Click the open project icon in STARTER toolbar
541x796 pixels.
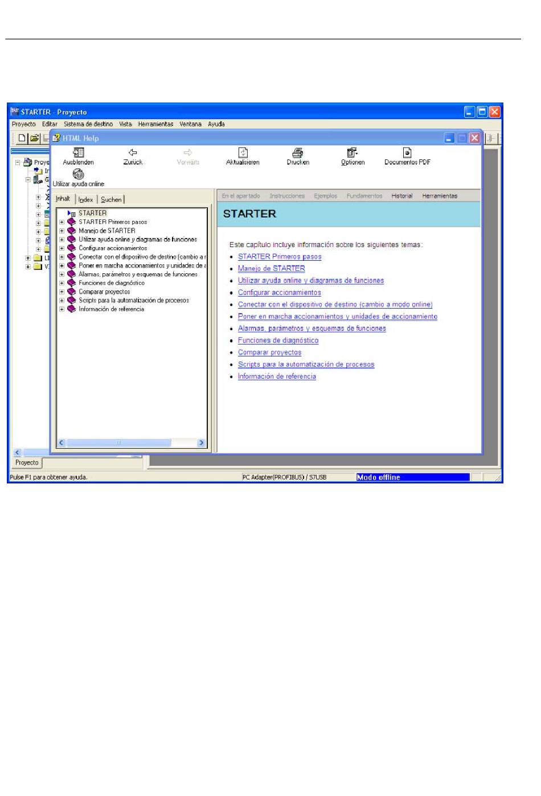tap(35, 138)
